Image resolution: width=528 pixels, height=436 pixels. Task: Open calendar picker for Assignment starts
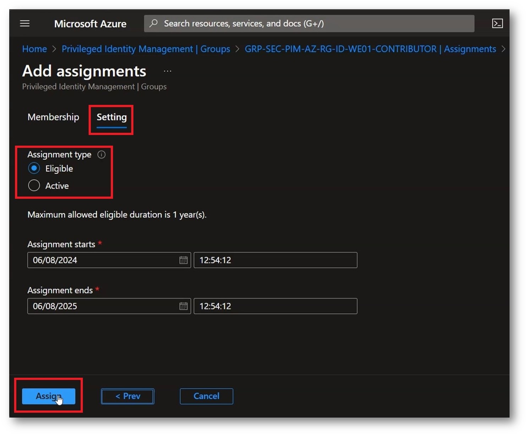183,260
